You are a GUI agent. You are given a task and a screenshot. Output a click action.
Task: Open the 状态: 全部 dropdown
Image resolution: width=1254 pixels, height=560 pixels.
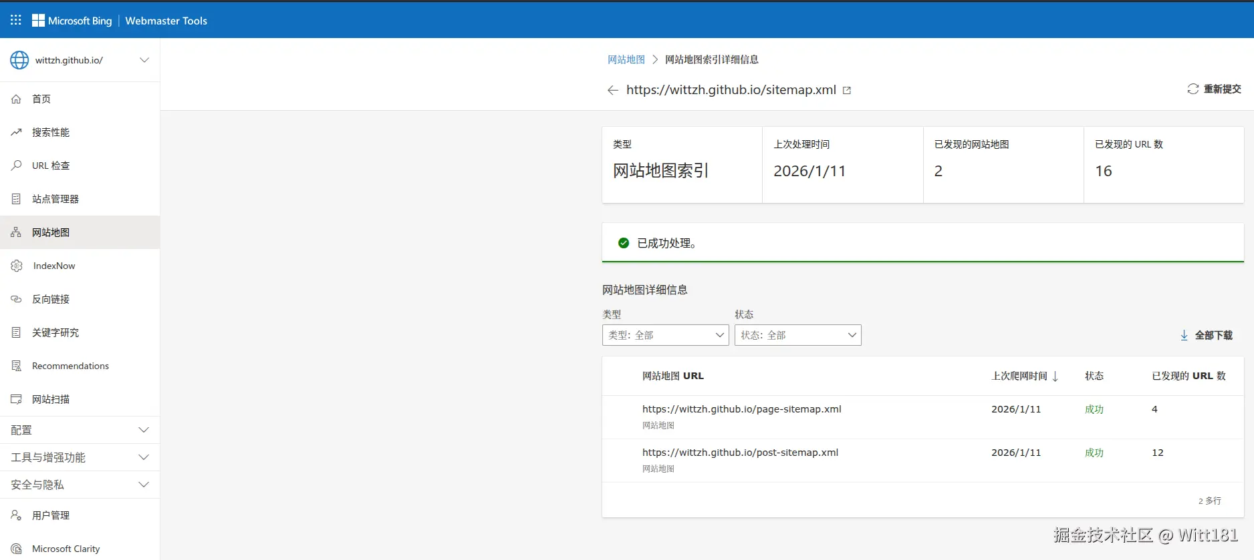[x=798, y=335]
